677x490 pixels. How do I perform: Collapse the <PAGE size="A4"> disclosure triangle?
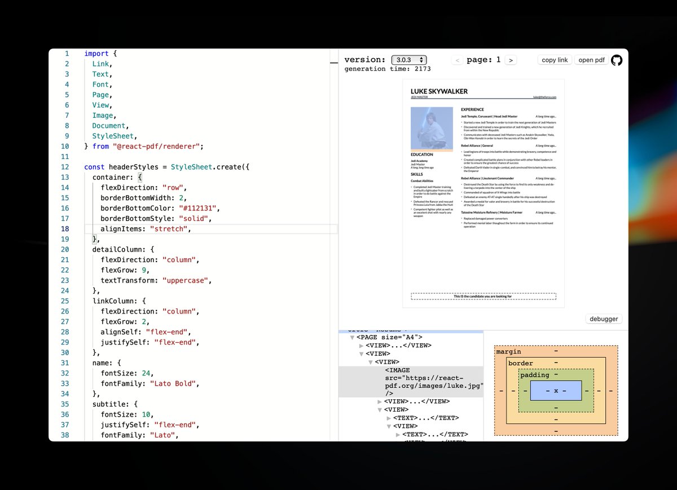[x=352, y=337]
